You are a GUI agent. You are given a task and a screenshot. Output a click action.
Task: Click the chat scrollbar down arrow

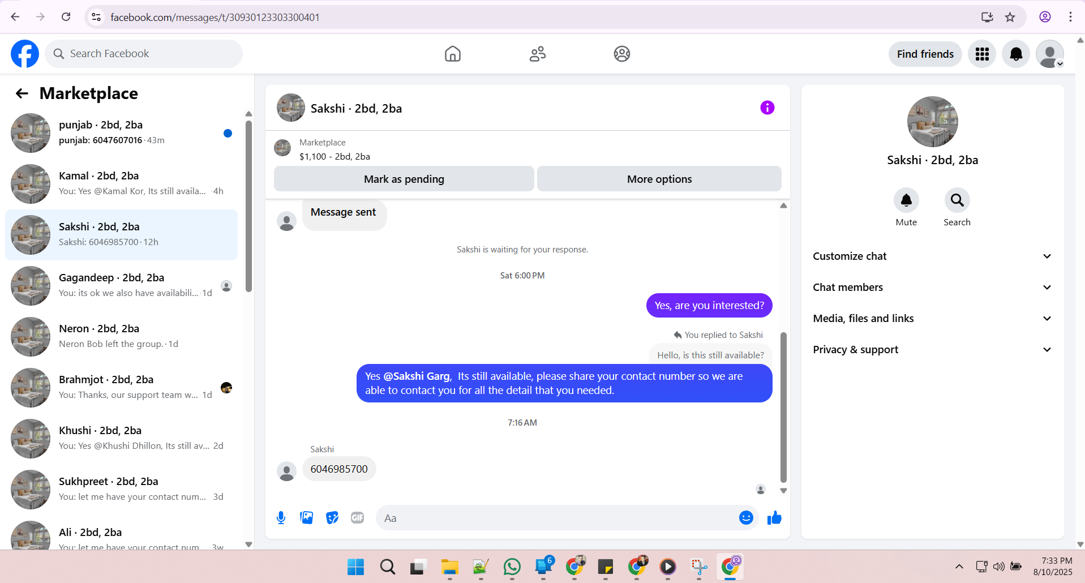pos(783,491)
